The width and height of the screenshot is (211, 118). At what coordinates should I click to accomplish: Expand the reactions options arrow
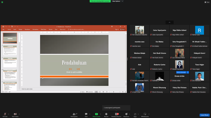pyautogui.click(x=130, y=114)
